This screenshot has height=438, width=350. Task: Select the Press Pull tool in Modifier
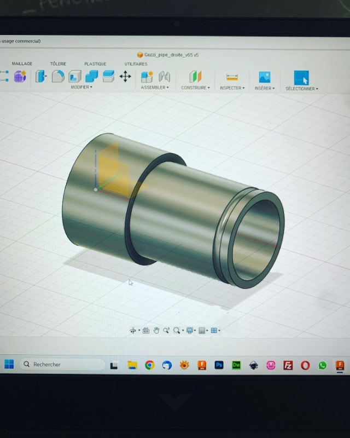[x=41, y=77]
